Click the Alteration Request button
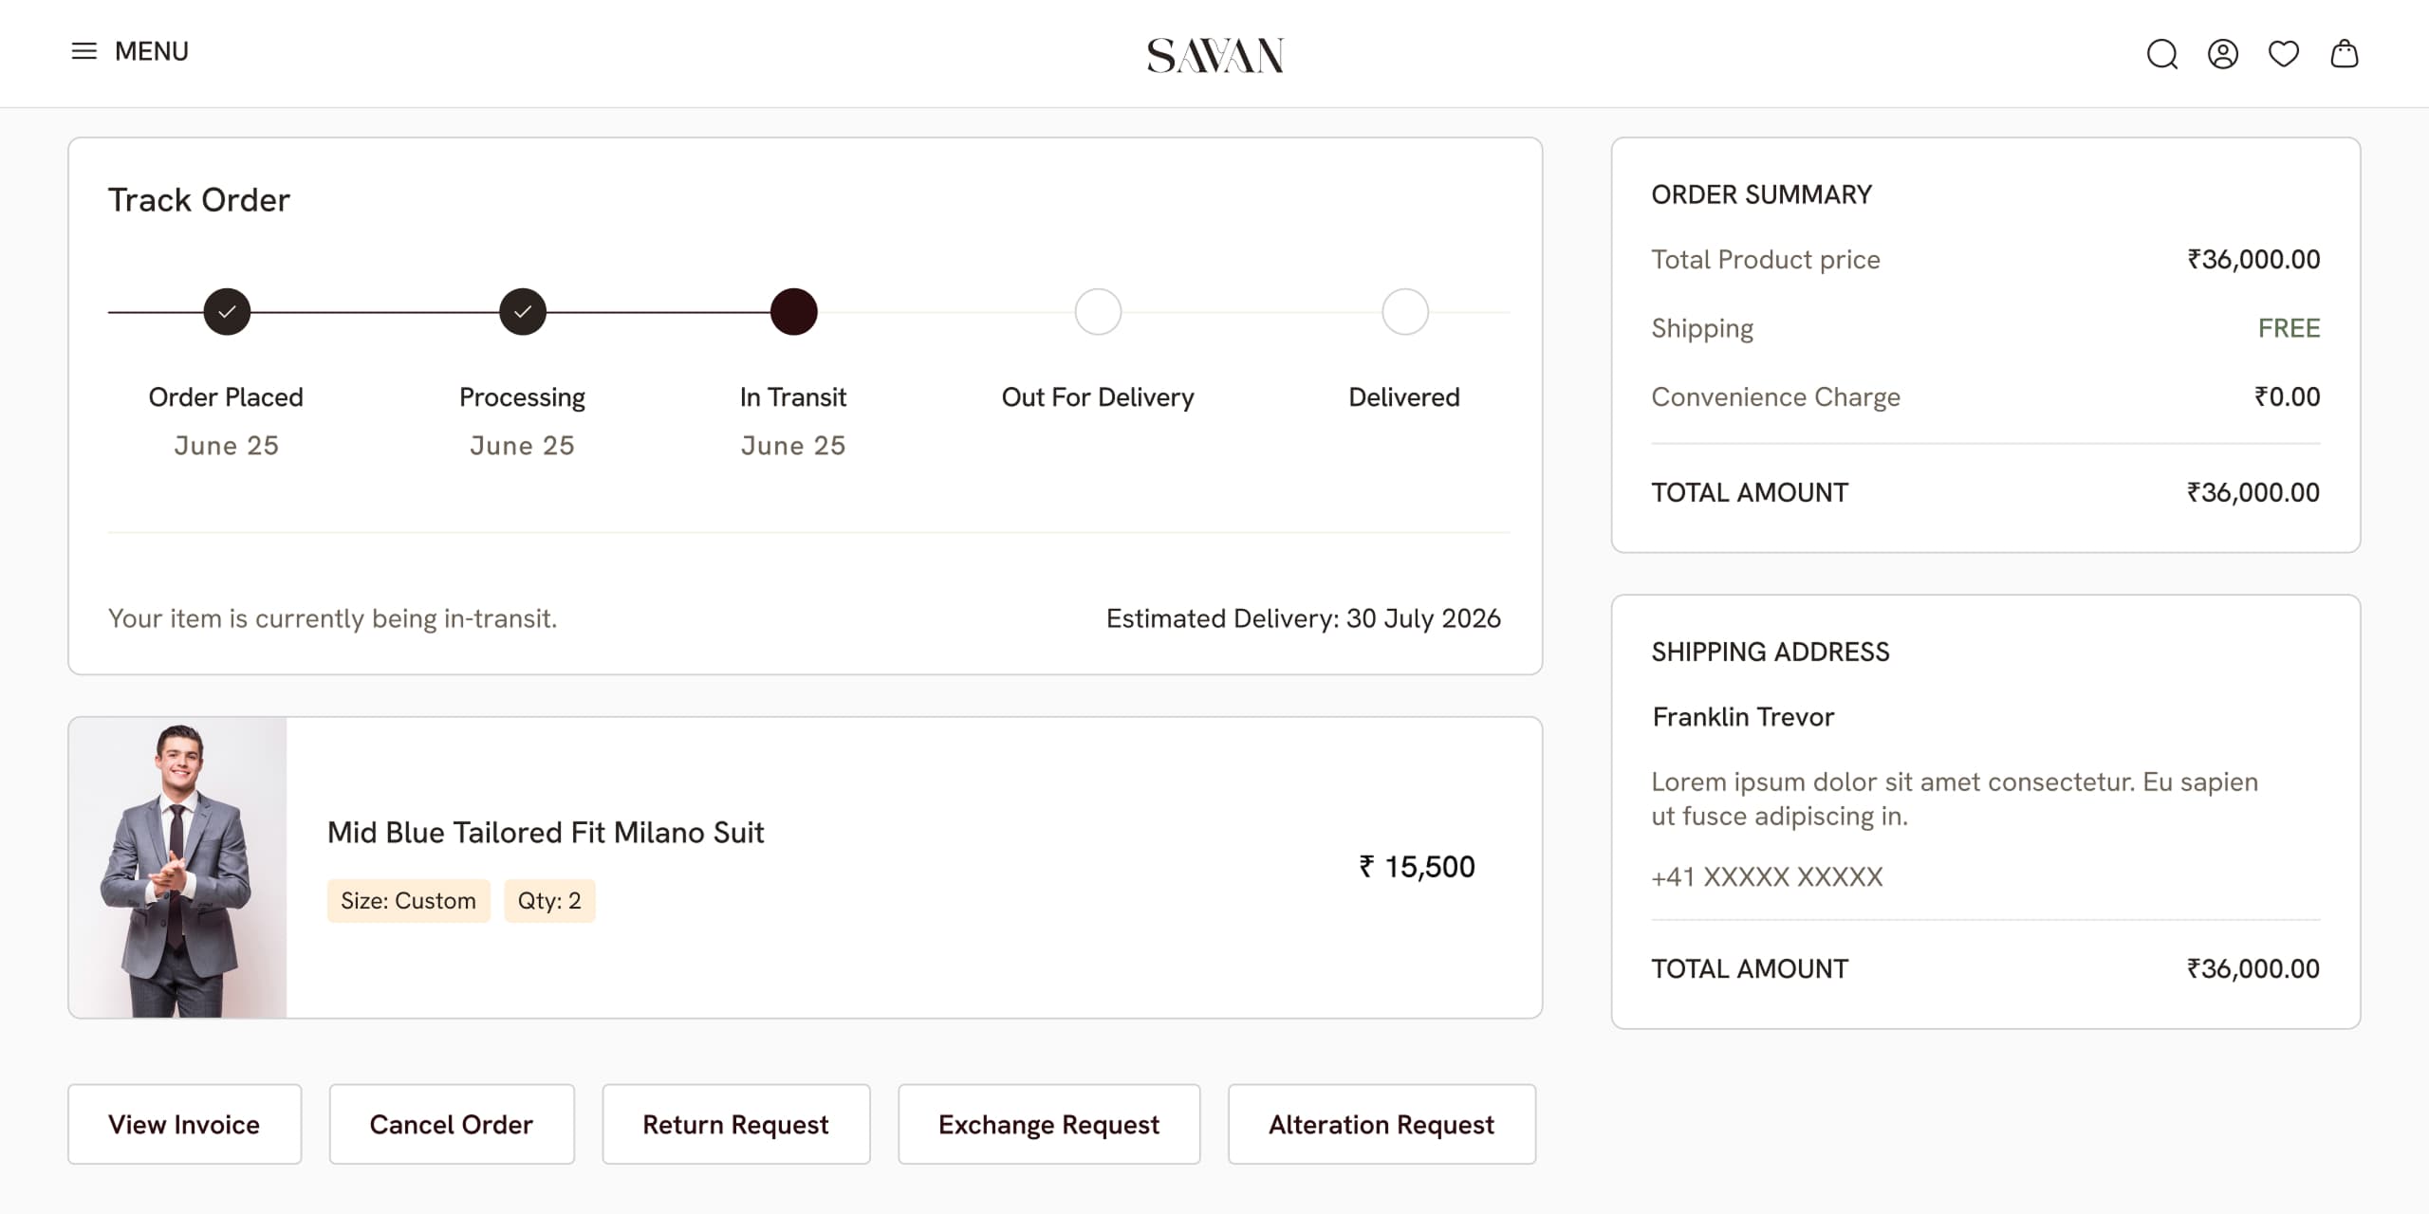The width and height of the screenshot is (2429, 1214). click(1382, 1124)
